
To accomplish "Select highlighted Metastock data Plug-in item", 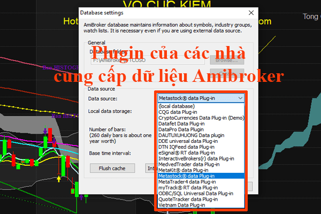I will [201, 176].
